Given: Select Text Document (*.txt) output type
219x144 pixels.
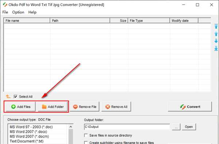Looking at the screenshot, I should [x=38, y=141].
